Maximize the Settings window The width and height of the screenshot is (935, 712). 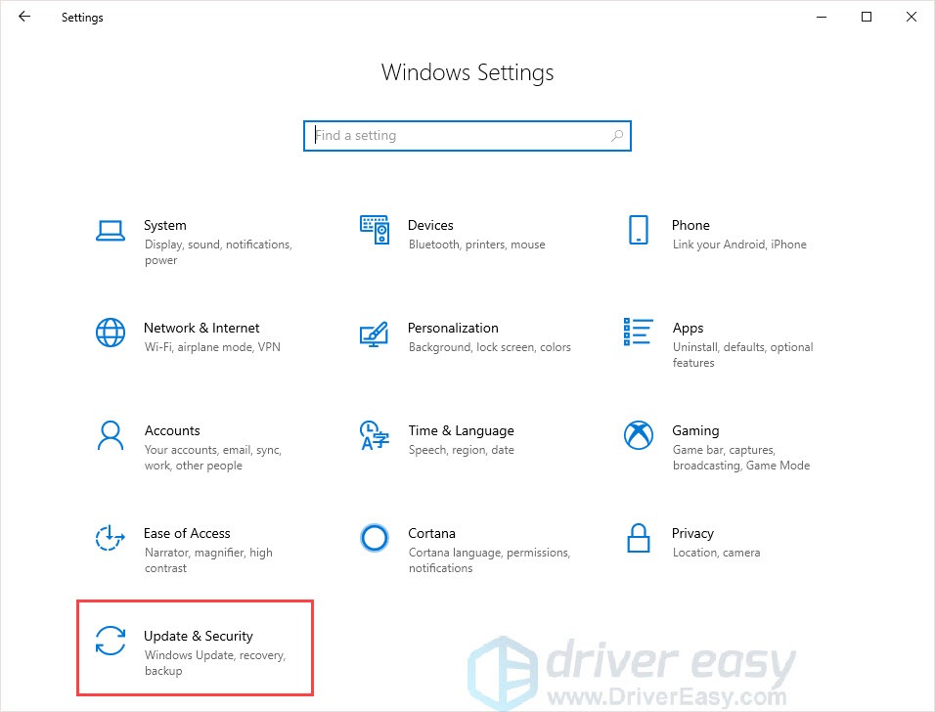point(866,17)
